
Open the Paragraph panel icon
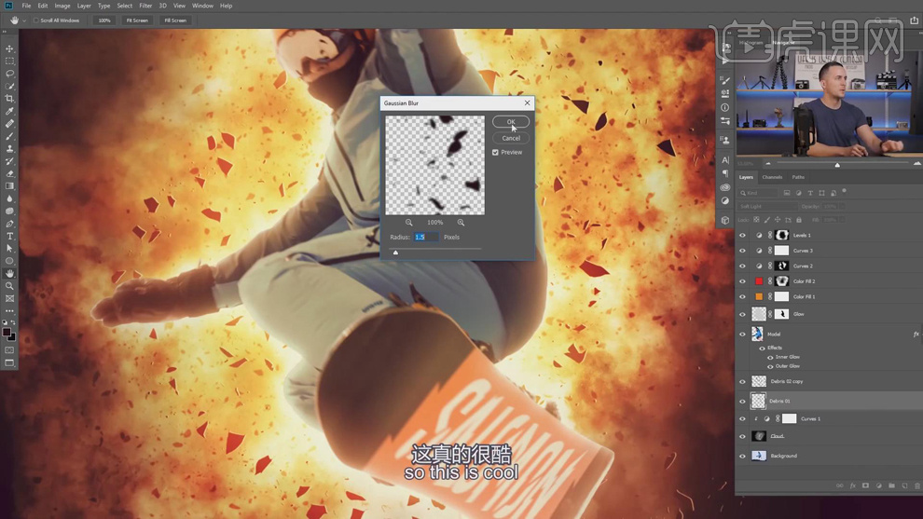(725, 173)
